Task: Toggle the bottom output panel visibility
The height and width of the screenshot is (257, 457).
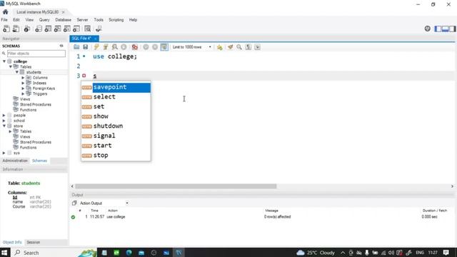Action: click(445, 29)
